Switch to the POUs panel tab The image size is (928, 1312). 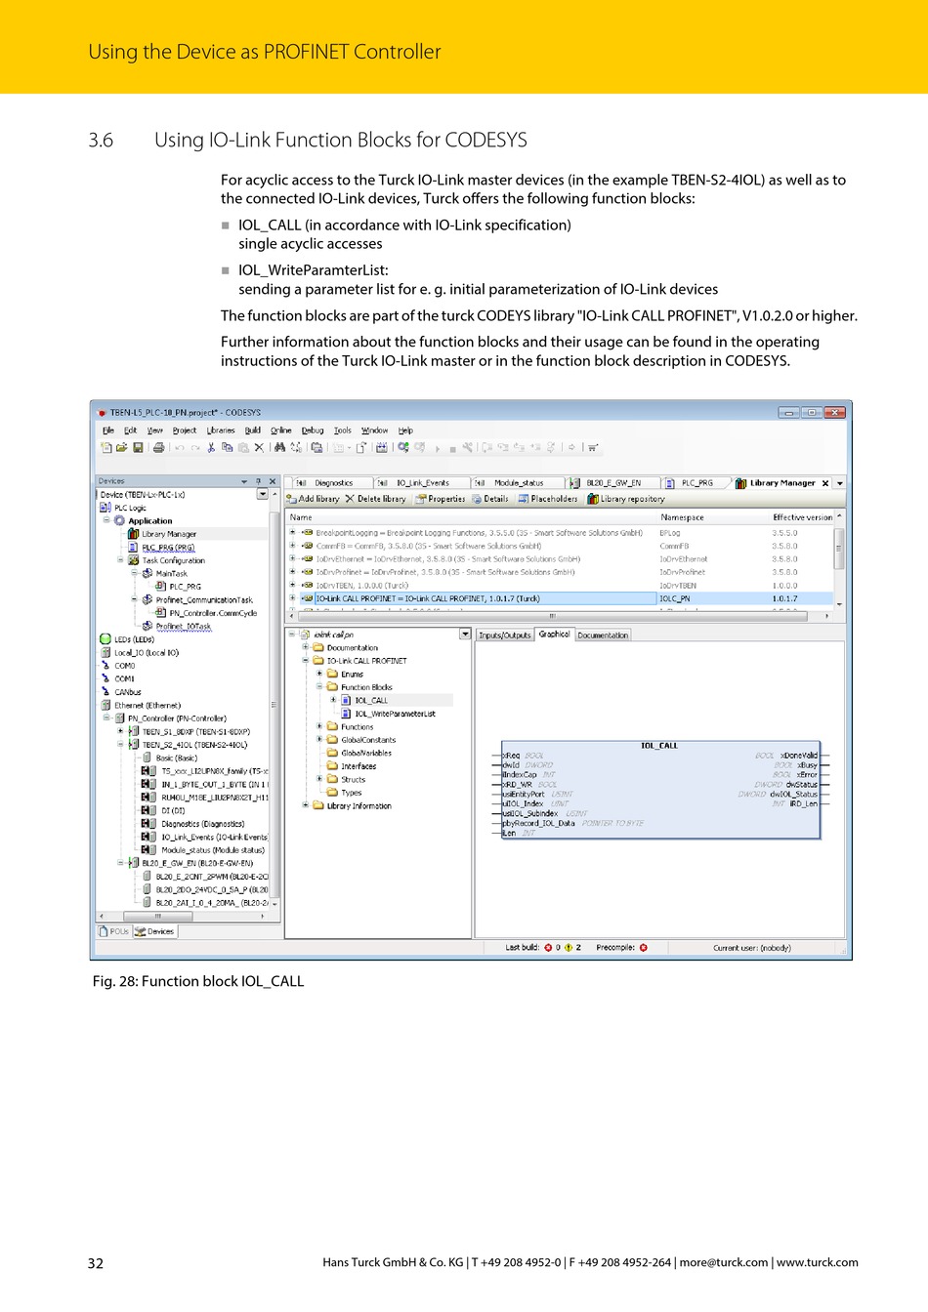[x=113, y=931]
